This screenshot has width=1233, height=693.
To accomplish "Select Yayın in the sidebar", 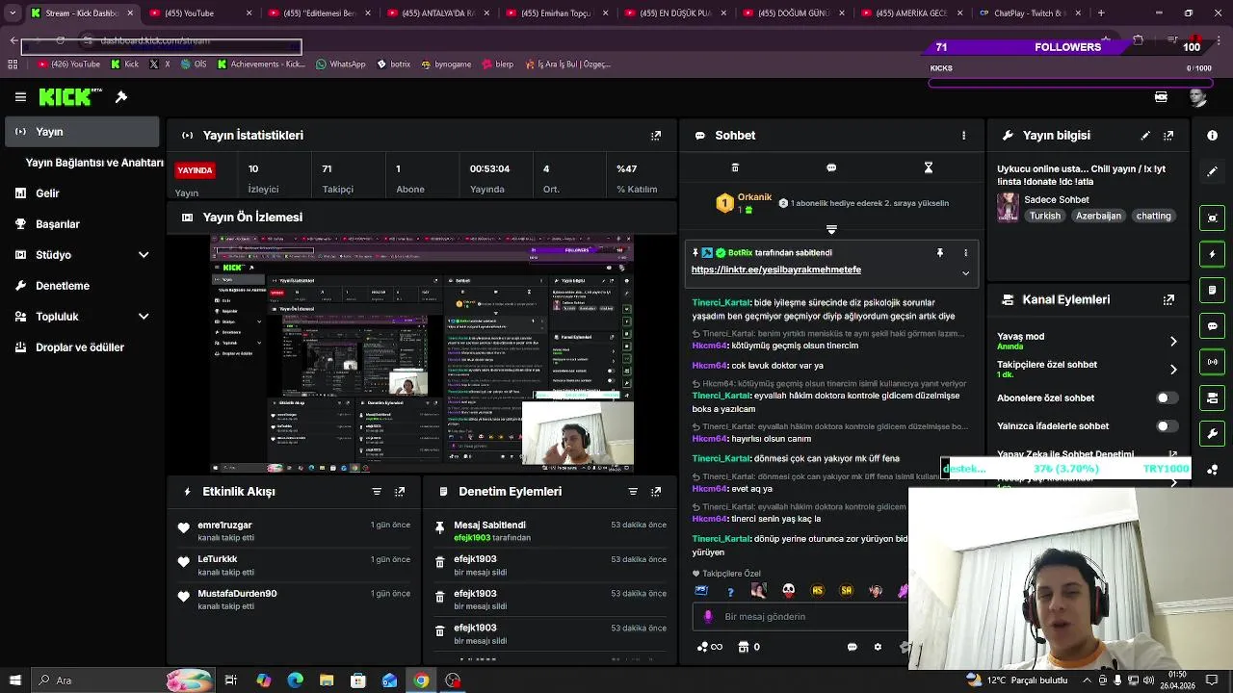I will pyautogui.click(x=82, y=132).
